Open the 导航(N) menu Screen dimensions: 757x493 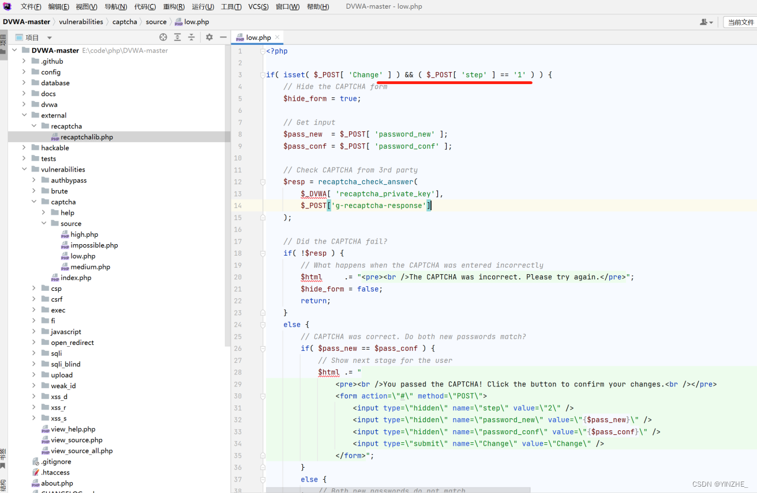[115, 6]
